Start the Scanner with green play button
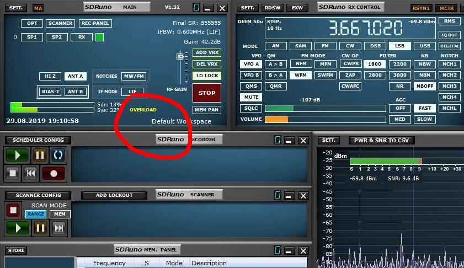Screen dimensions: 464x268 pyautogui.click(x=18, y=228)
